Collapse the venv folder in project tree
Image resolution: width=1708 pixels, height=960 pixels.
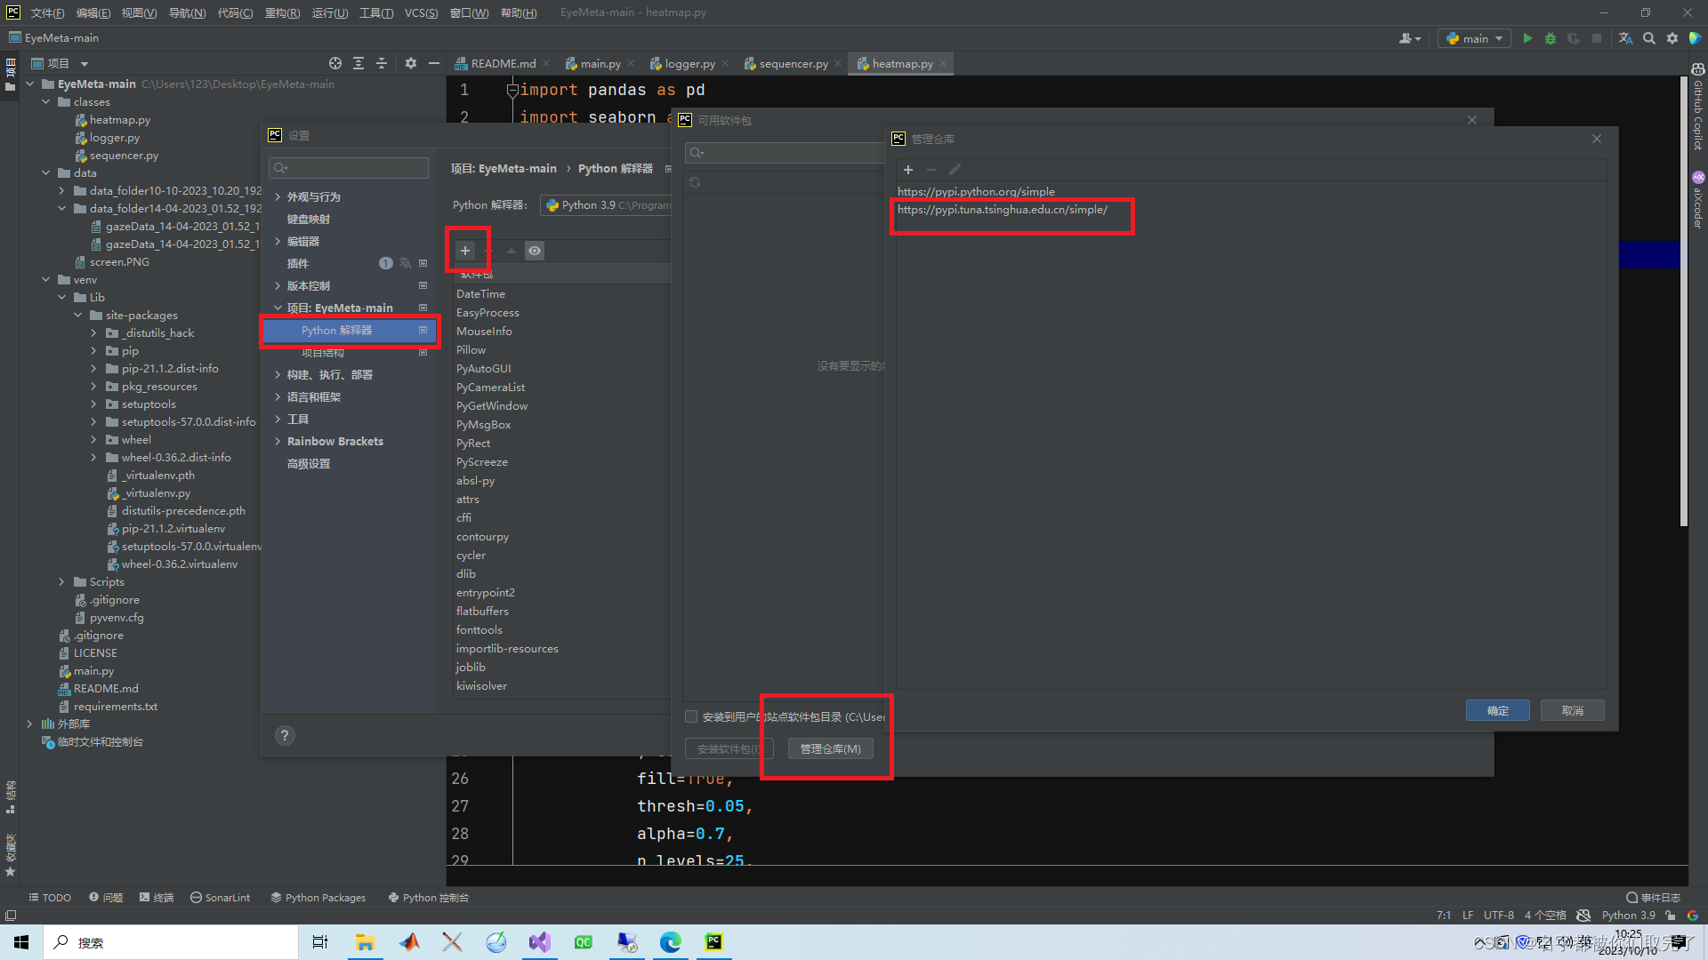pos(46,280)
